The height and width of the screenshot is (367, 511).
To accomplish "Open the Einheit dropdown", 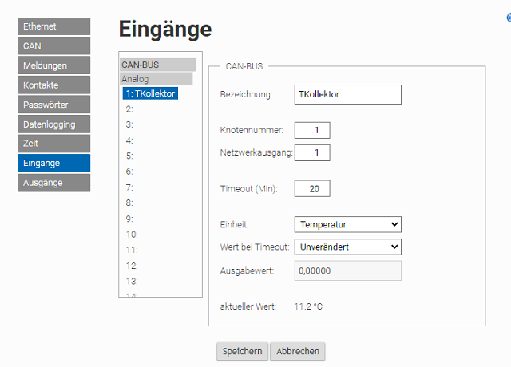I will 348,224.
